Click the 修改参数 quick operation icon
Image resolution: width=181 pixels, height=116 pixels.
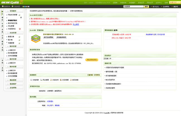click(x=71, y=80)
